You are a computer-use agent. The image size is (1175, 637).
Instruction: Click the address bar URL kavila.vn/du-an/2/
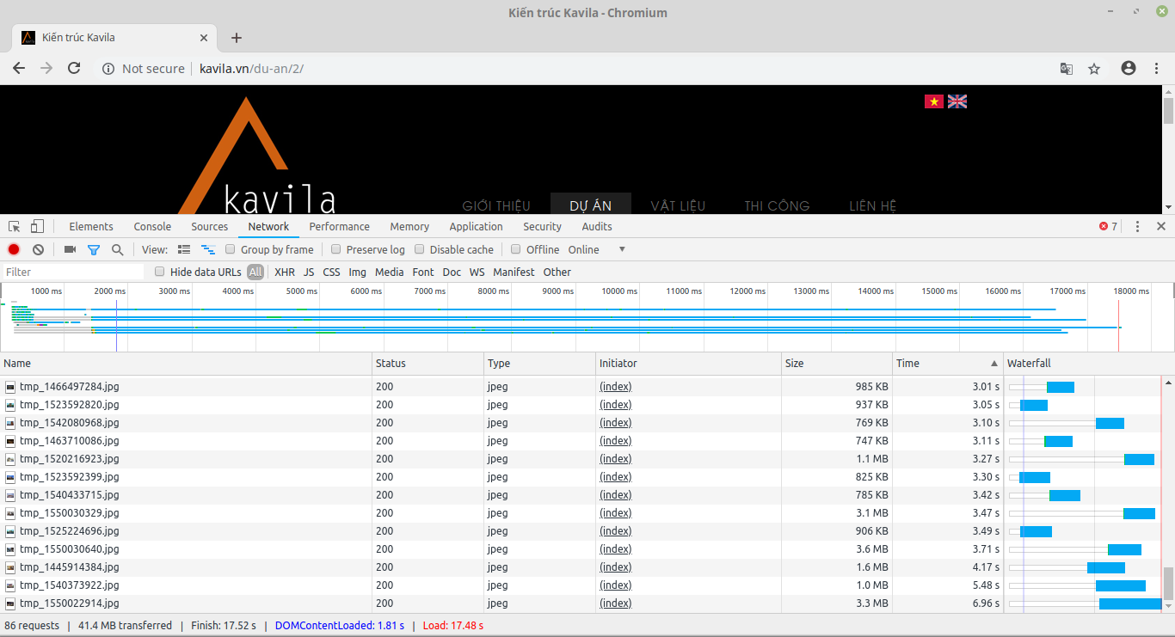[x=251, y=69]
